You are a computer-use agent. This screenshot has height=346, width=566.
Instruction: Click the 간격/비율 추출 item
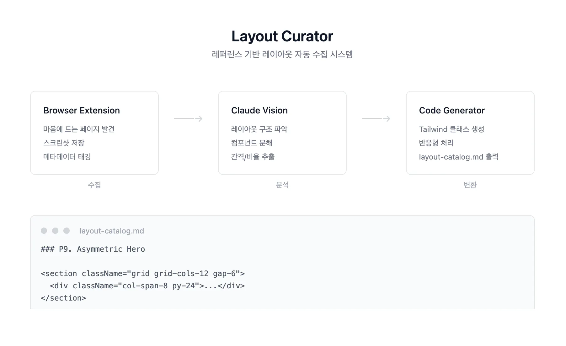[253, 157]
